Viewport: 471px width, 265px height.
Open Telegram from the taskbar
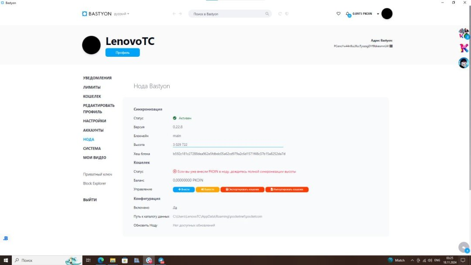[x=161, y=260]
